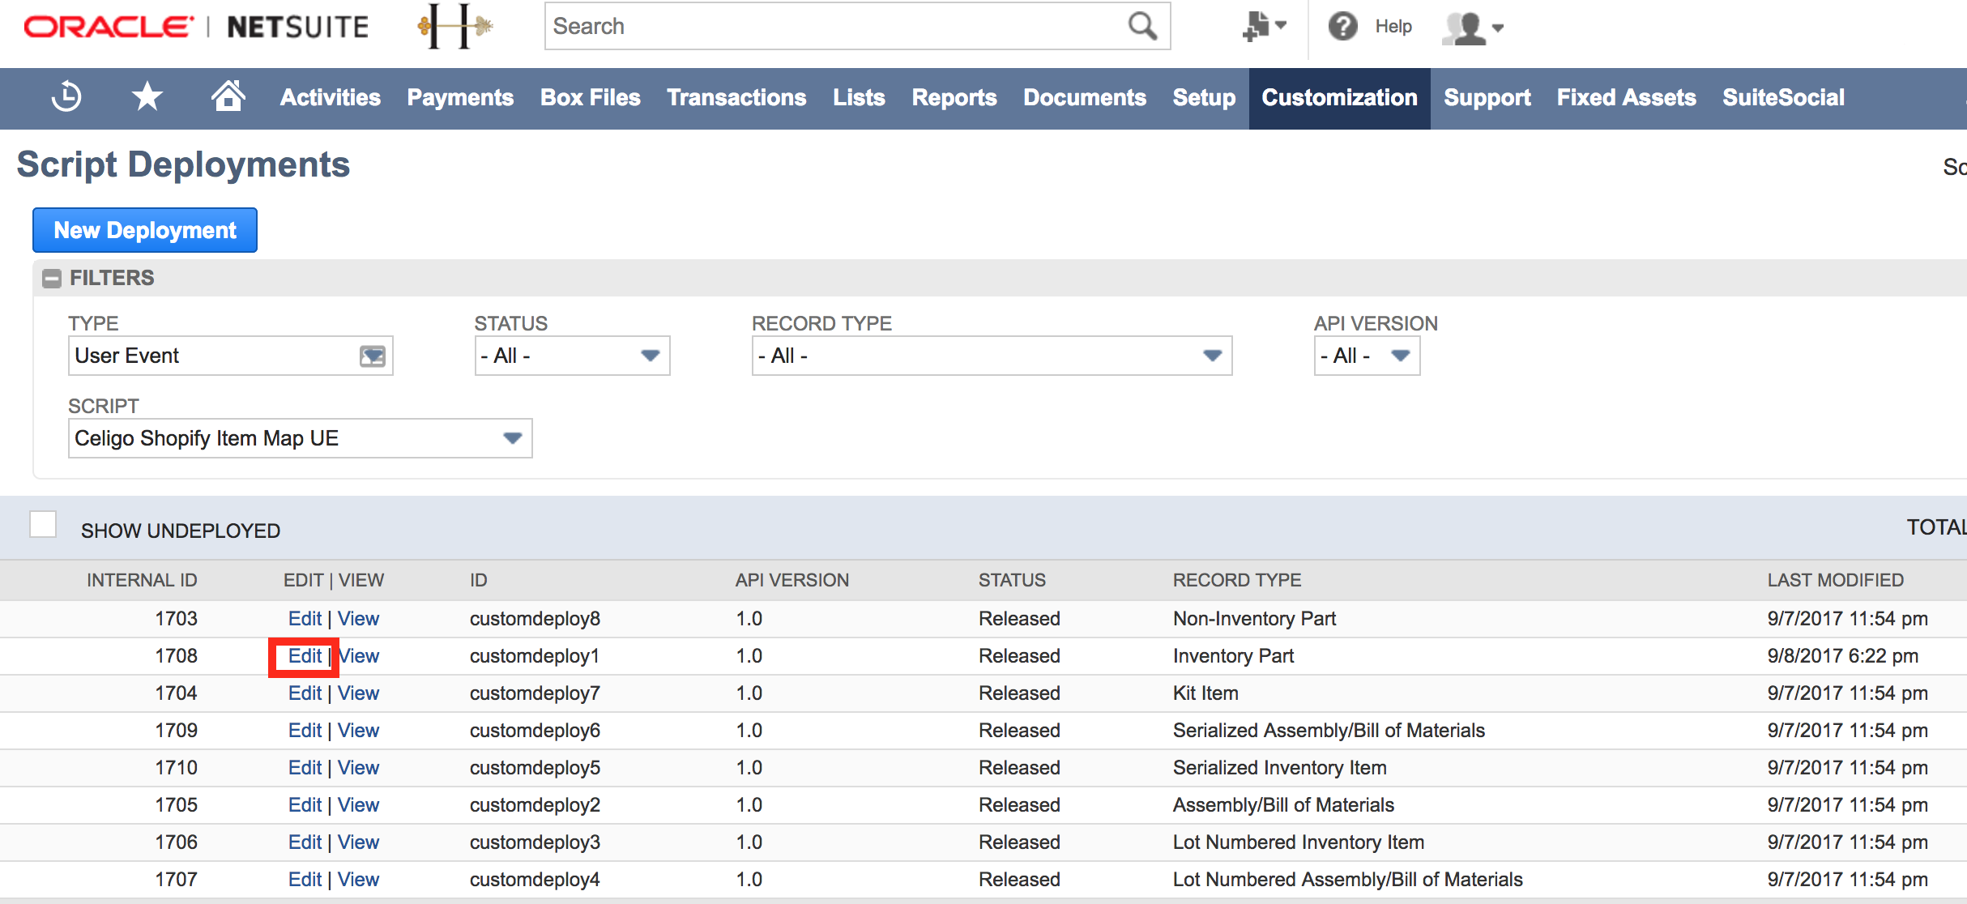View deployment customdeploy1
The image size is (1967, 904).
358,656
